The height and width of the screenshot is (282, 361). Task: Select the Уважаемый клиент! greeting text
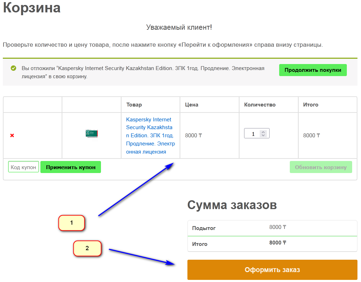tap(179, 27)
